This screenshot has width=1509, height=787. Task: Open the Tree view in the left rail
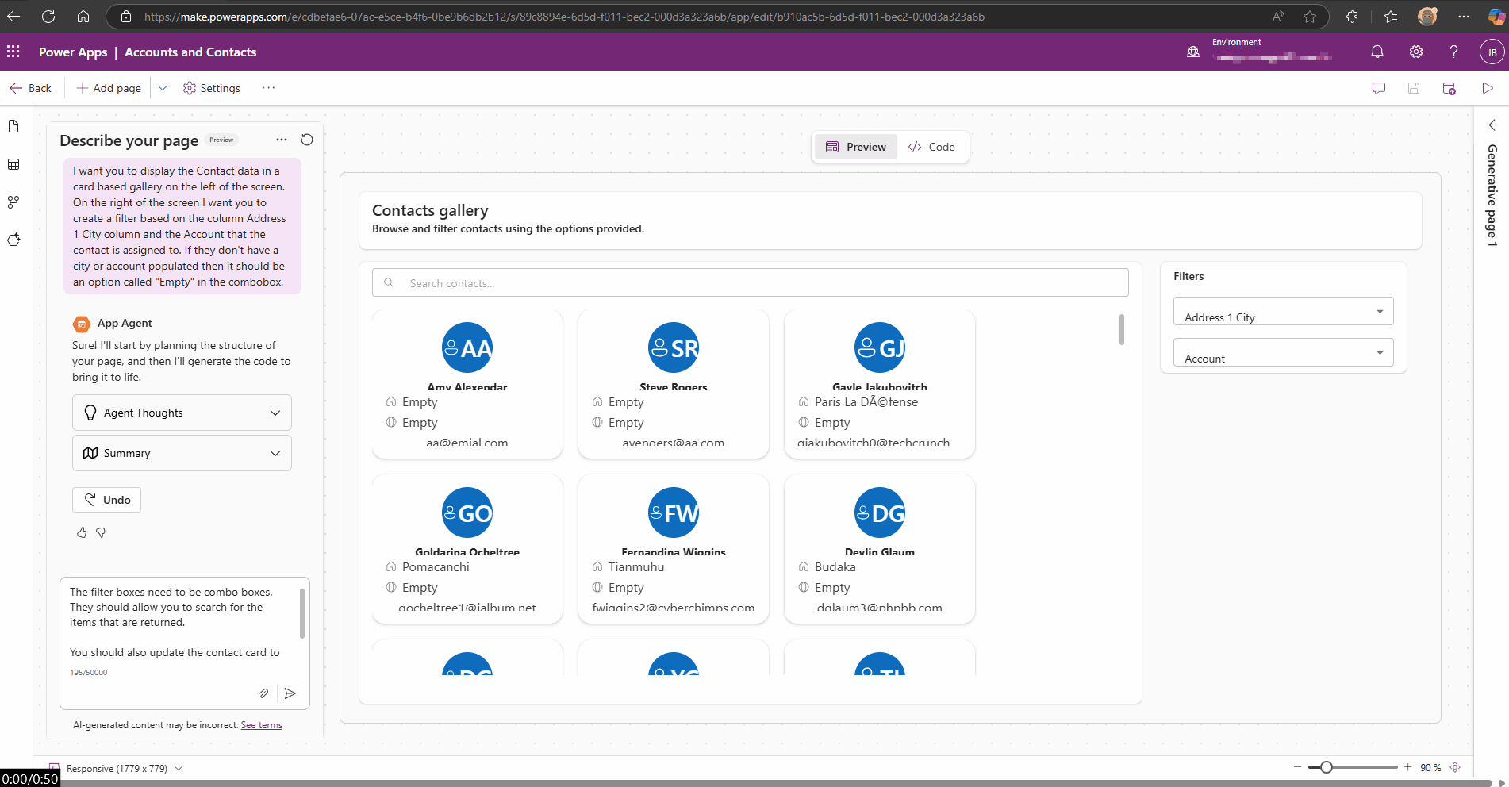point(13,202)
